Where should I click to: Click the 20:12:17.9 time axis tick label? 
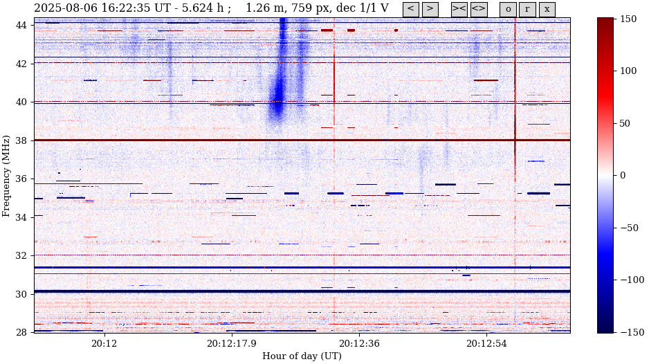[x=231, y=343]
